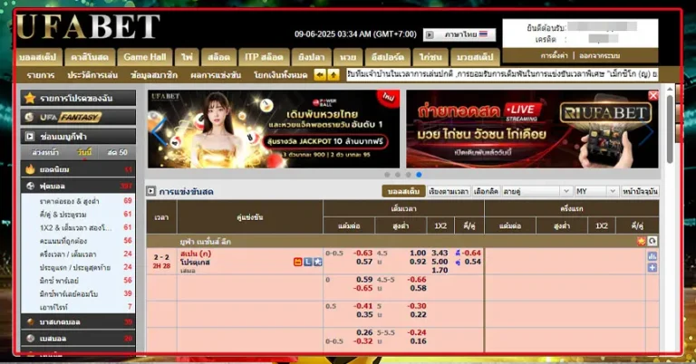Click the blue star icon in the match row

(317, 262)
